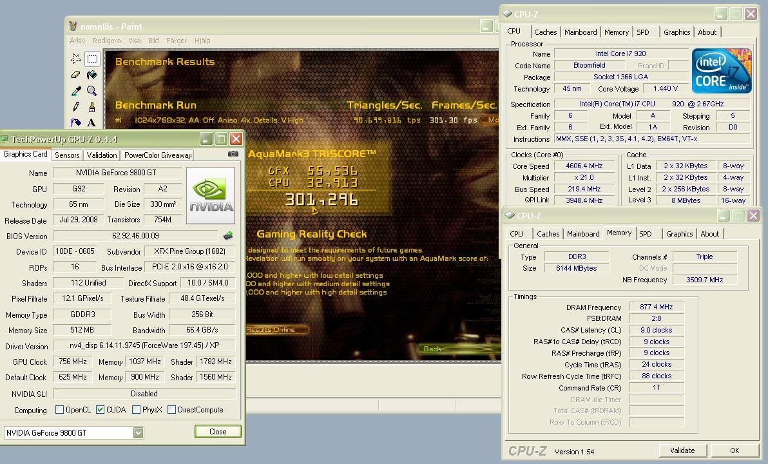Choose the Brush tool in Paint
This screenshot has height=464, width=768.
92,106
